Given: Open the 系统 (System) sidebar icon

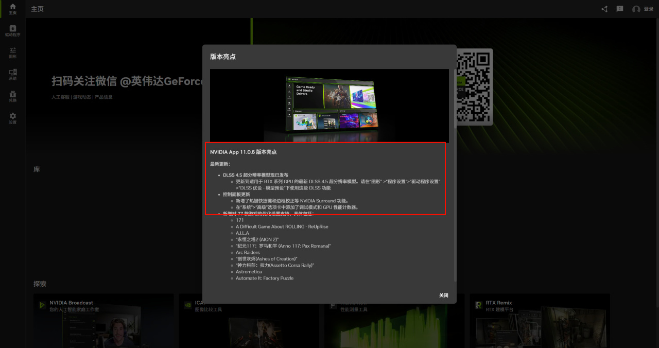Looking at the screenshot, I should 13,75.
